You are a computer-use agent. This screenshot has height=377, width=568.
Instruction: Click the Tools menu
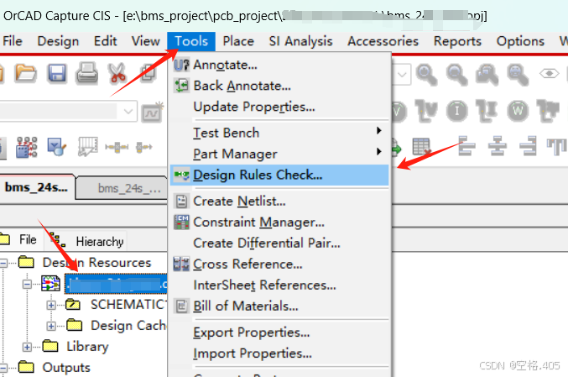191,41
